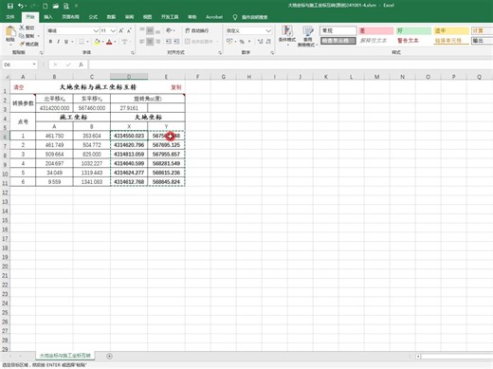
Task: Increase font size with larger A icon
Action: tap(121, 30)
